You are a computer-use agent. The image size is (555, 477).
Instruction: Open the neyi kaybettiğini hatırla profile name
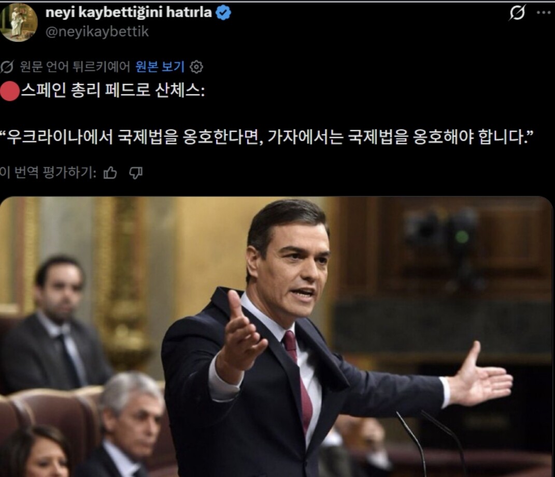click(129, 12)
